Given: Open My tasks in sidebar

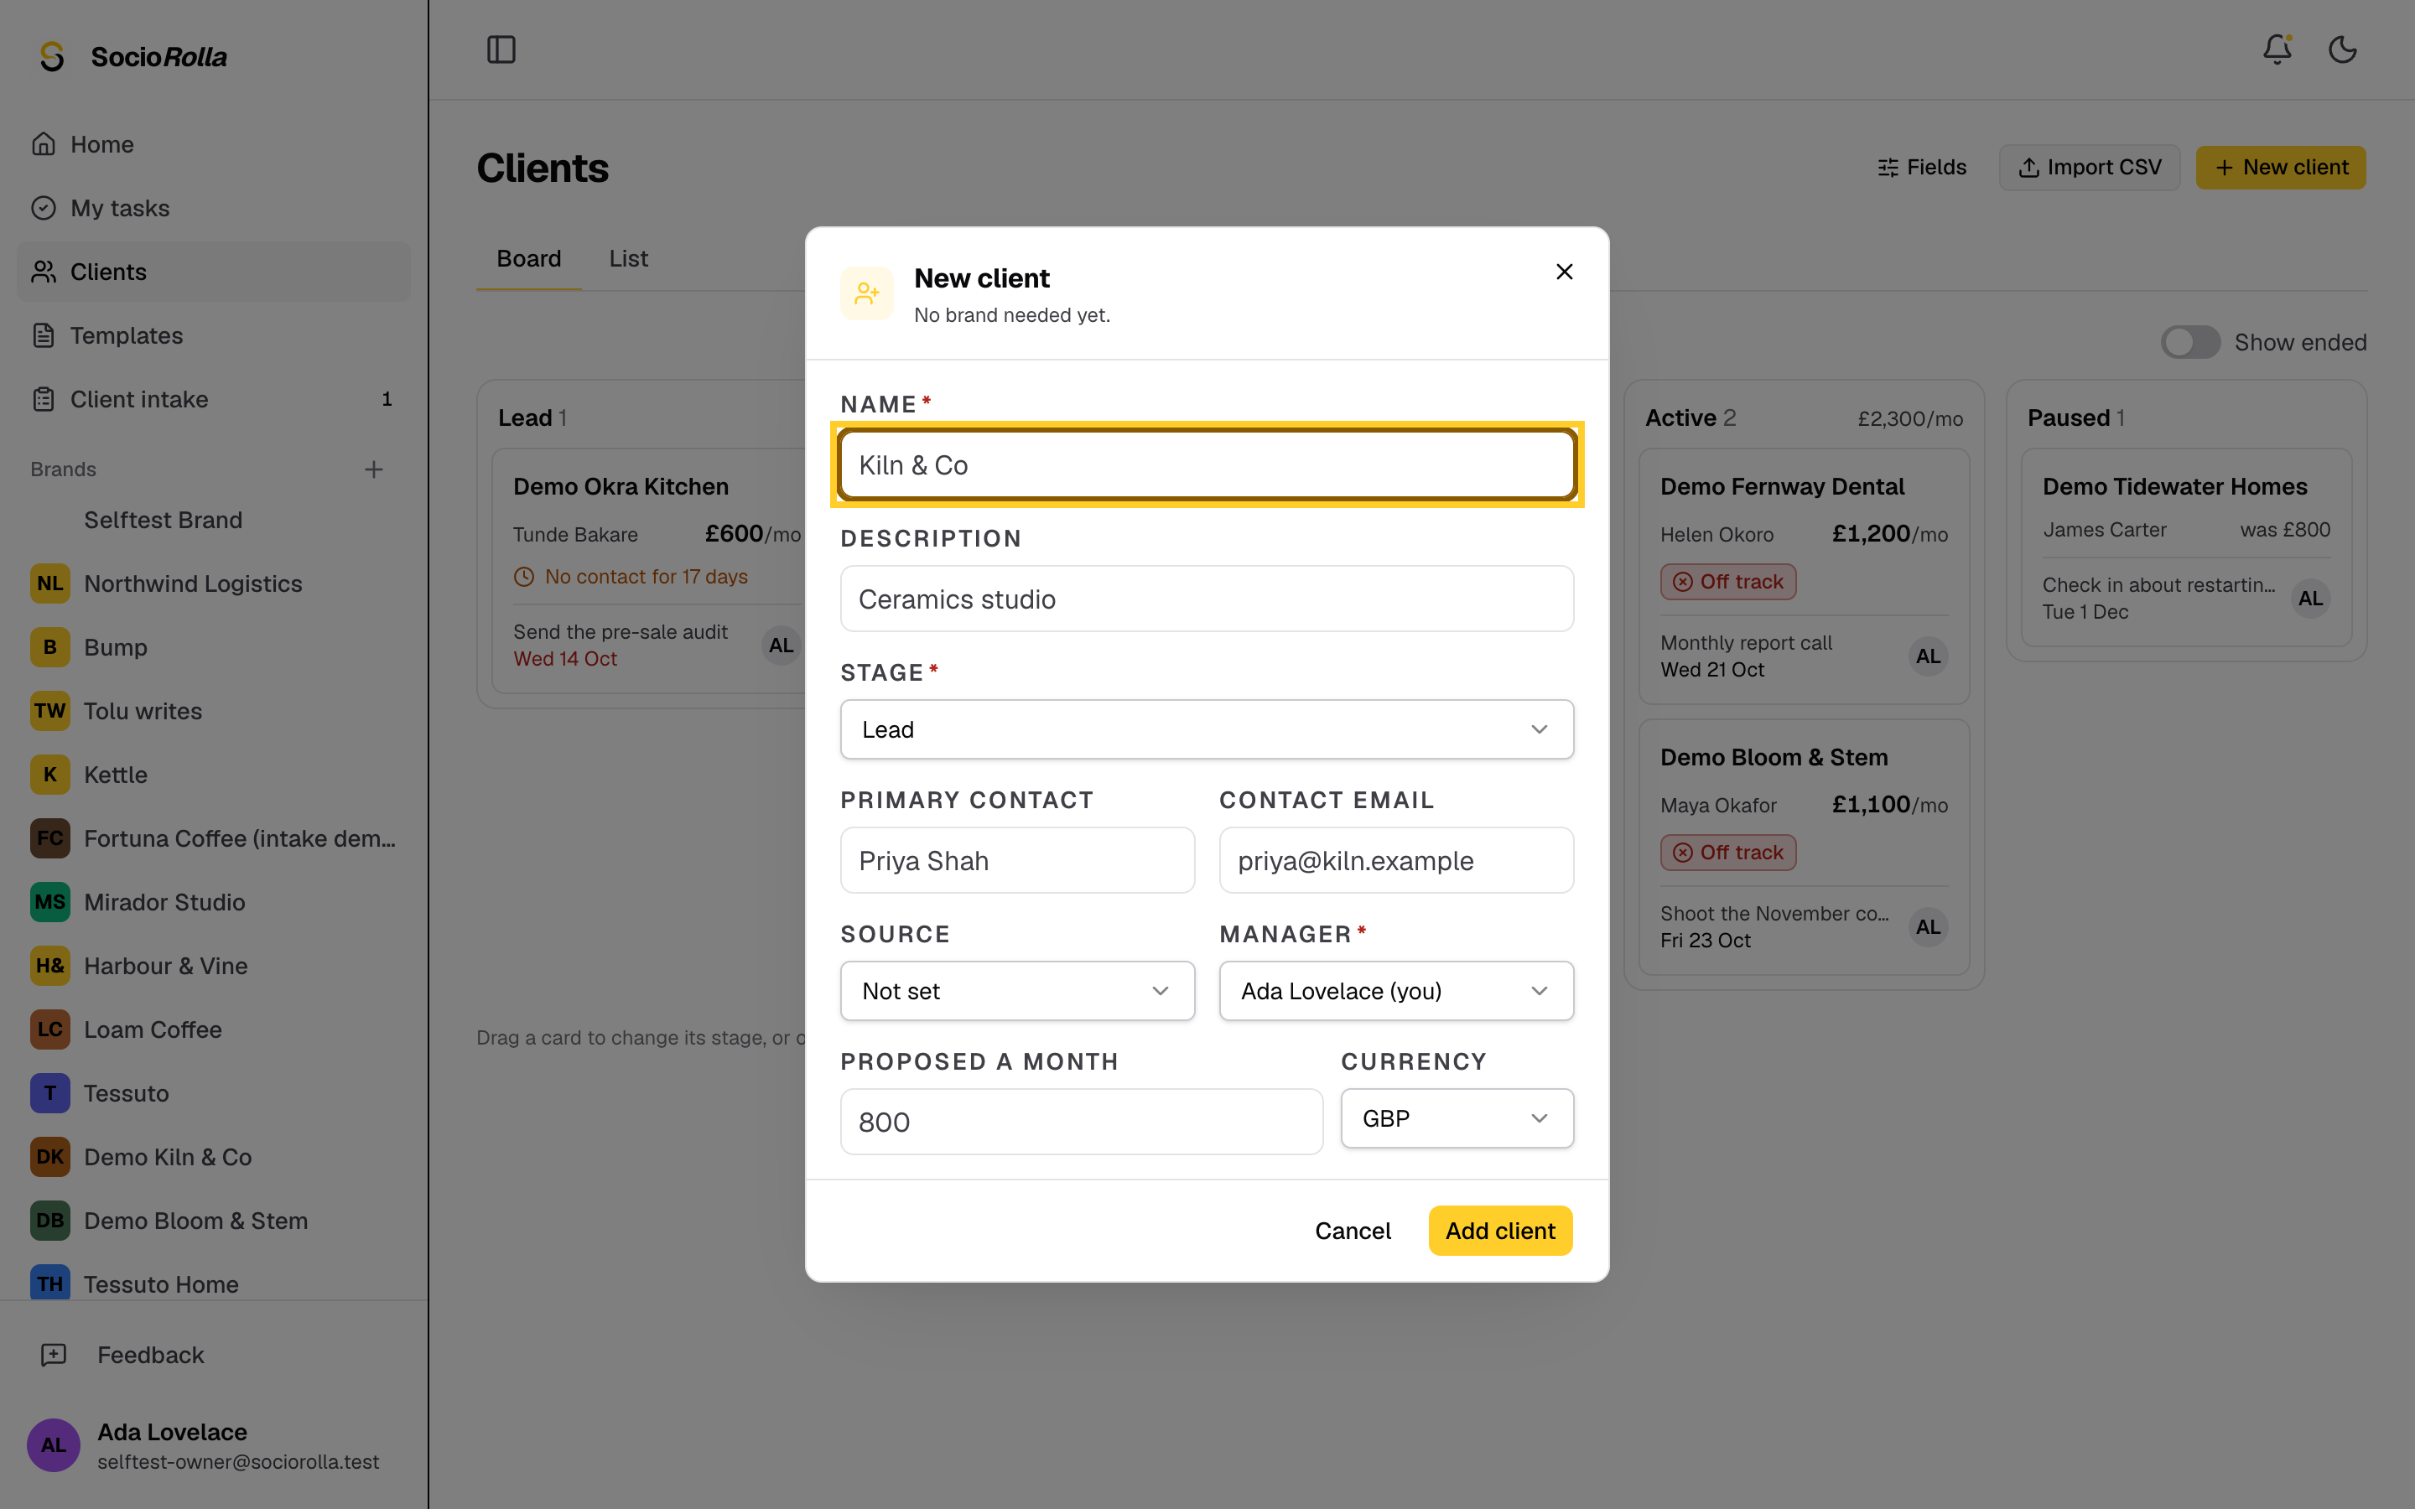Looking at the screenshot, I should pyautogui.click(x=214, y=209).
